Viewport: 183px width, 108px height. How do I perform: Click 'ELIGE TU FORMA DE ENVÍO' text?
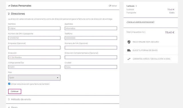click(x=145, y=50)
